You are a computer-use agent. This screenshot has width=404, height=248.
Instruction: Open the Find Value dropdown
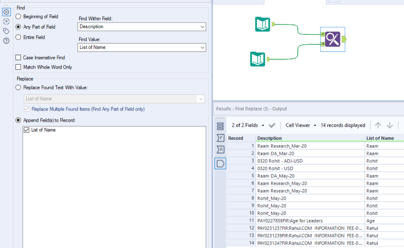[202, 47]
